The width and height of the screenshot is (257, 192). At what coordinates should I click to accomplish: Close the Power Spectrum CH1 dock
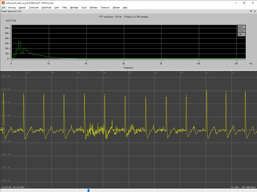(255, 11)
